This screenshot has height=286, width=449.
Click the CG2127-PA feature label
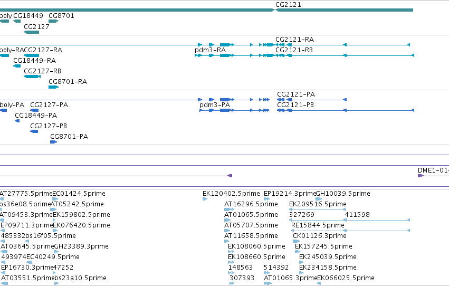[49, 105]
